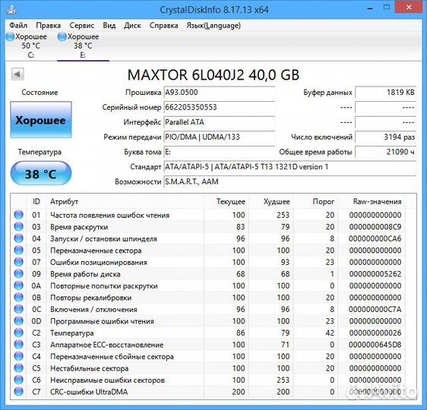Click status circle for attribute C4
Image resolution: width=427 pixels, height=410 pixels.
19,356
